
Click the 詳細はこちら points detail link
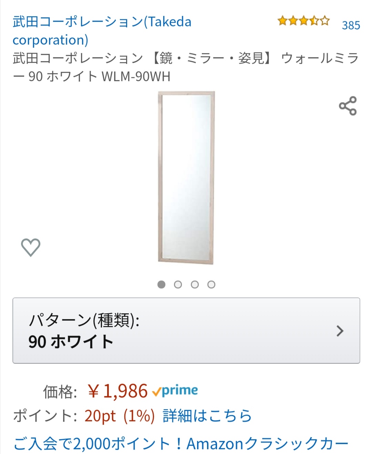[207, 416]
